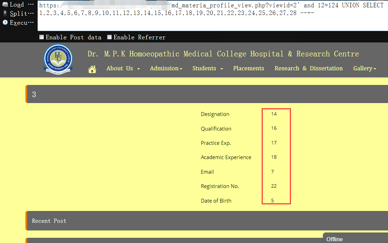Click the Split URL icon in HackBar

pos(5,13)
